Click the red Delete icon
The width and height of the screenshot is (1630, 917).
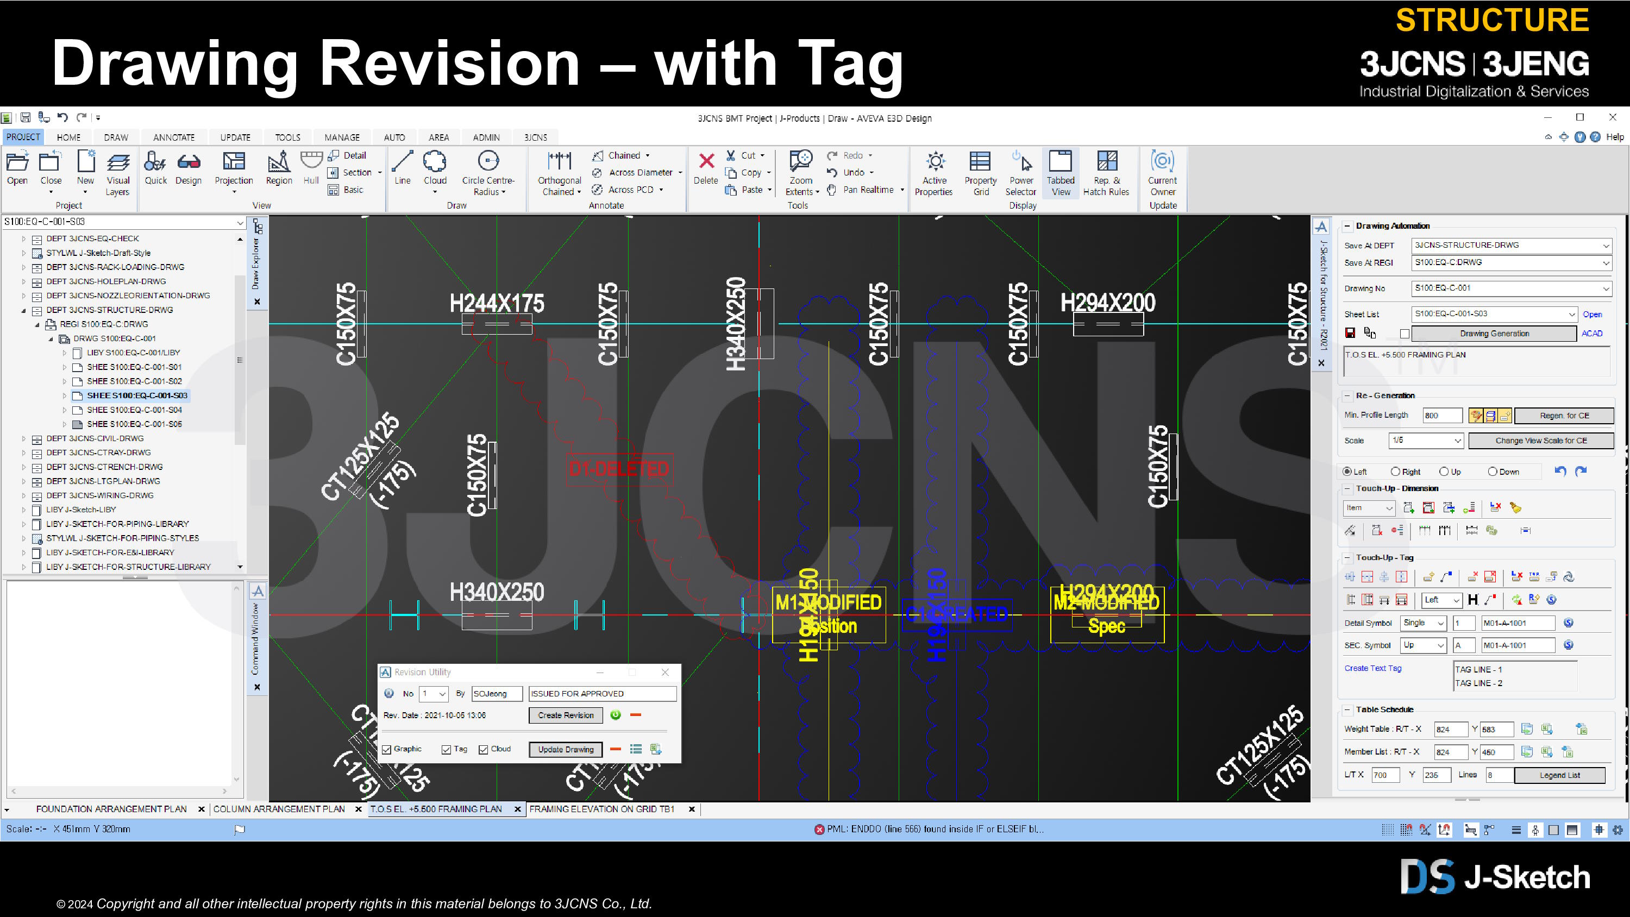tap(706, 161)
